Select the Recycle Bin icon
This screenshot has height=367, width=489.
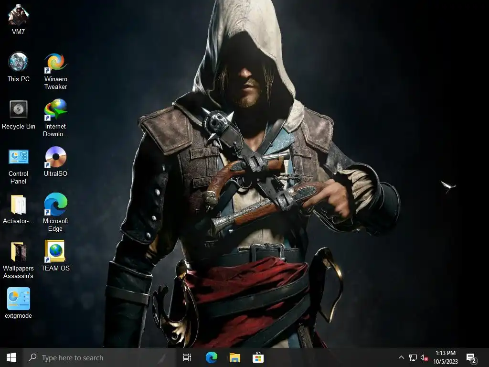point(19,115)
